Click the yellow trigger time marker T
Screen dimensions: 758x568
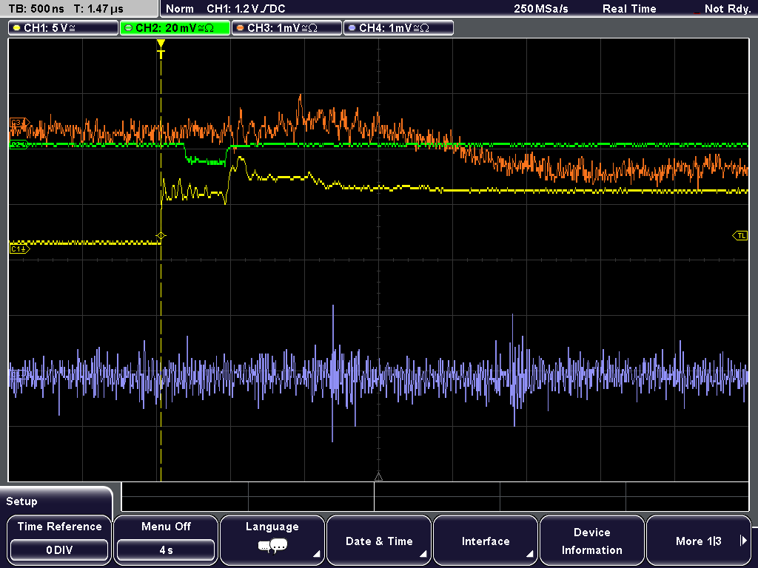click(x=161, y=50)
